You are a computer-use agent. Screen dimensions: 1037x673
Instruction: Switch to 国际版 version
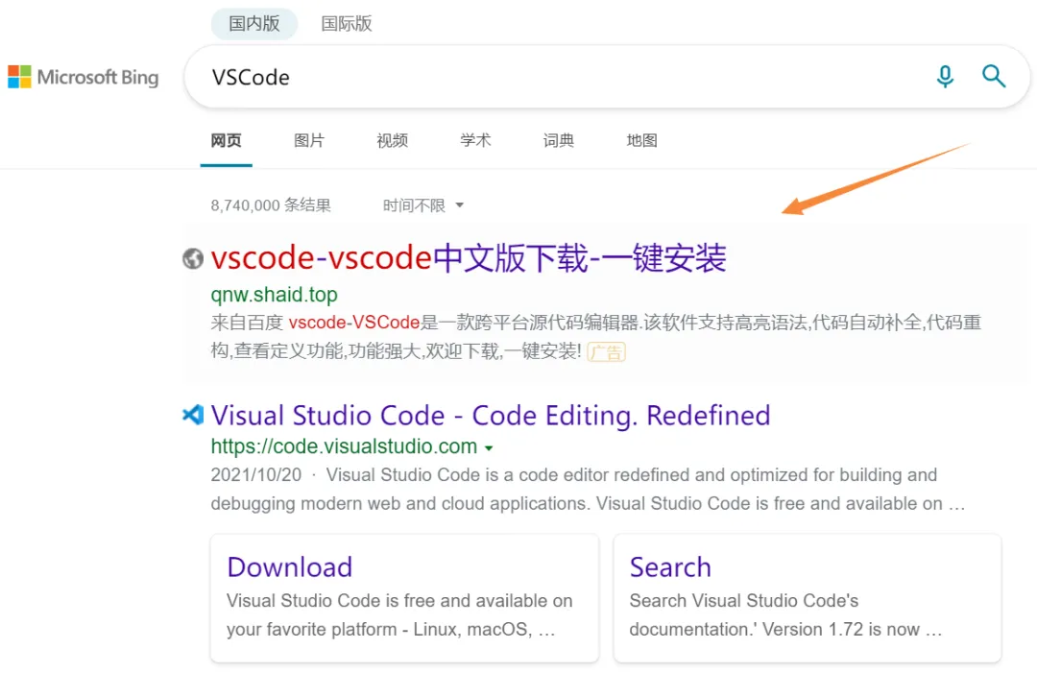pyautogui.click(x=347, y=24)
